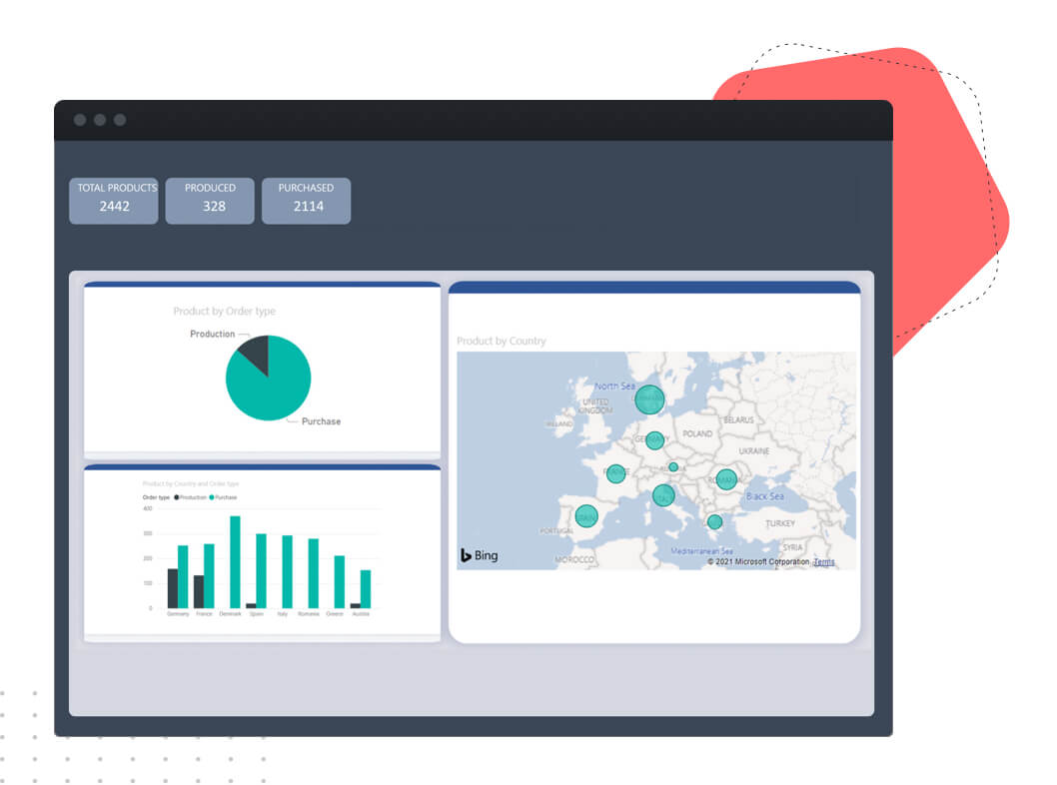
Task: Click the Purchased KPI card
Action: tap(306, 201)
